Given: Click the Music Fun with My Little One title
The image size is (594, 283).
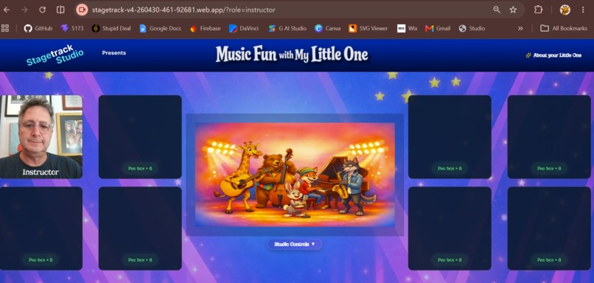Looking at the screenshot, I should [292, 55].
